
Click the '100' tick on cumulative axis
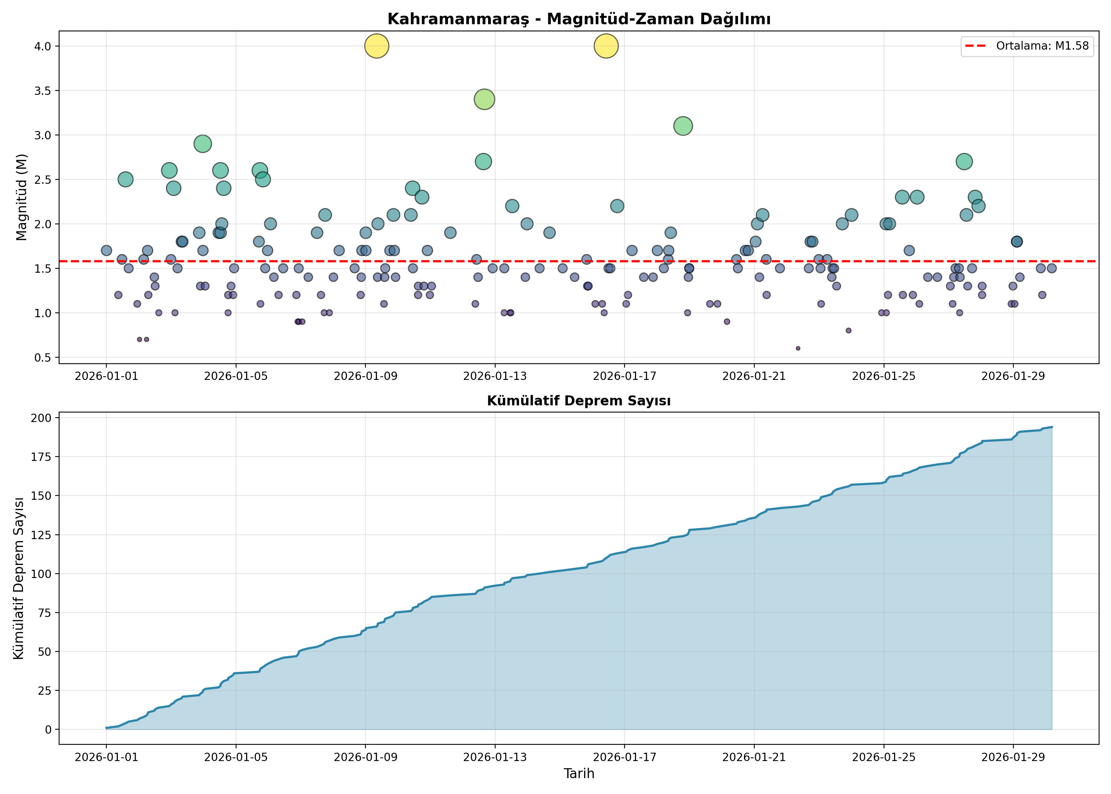(x=41, y=574)
